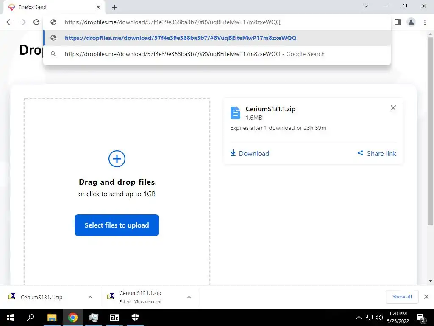
Task: Open Windows taskbar search
Action: (x=31, y=318)
